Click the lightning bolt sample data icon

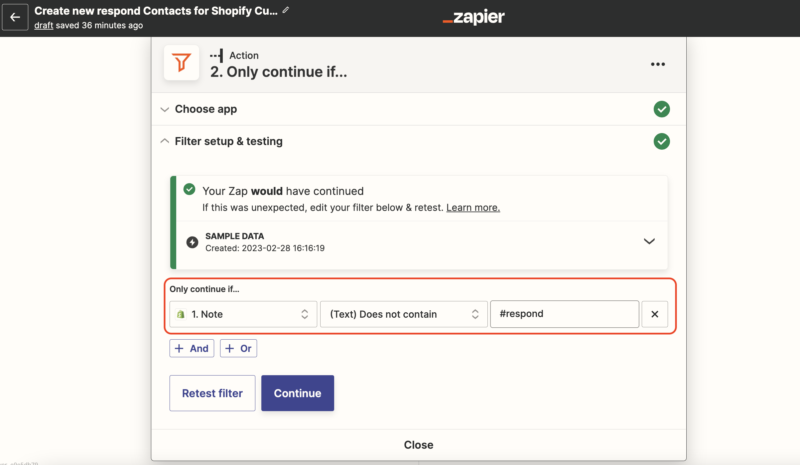192,242
